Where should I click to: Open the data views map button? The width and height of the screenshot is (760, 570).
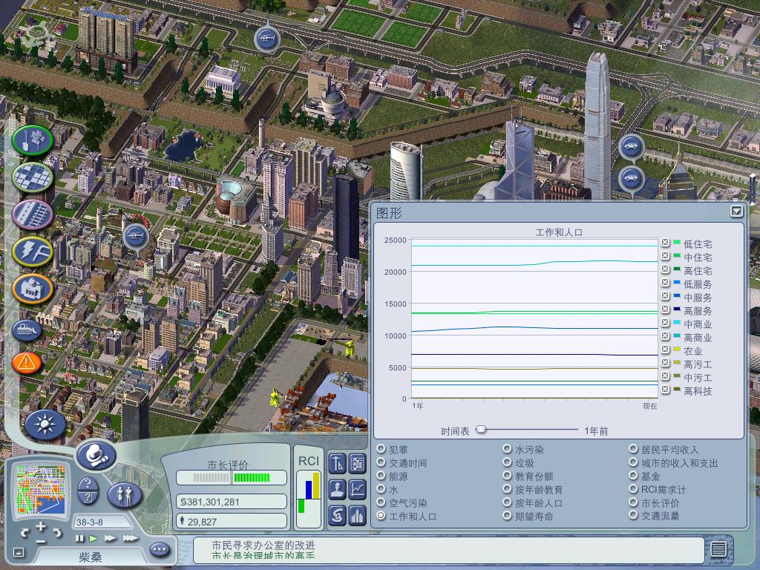point(358,464)
